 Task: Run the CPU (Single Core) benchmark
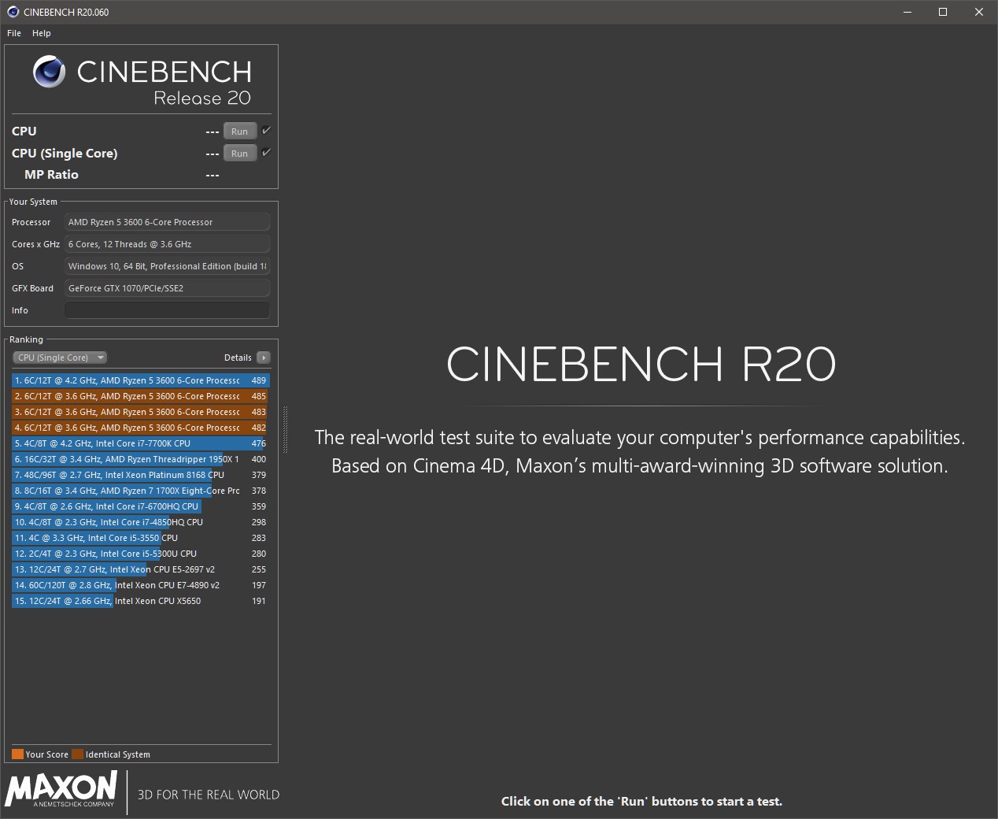[x=240, y=154]
